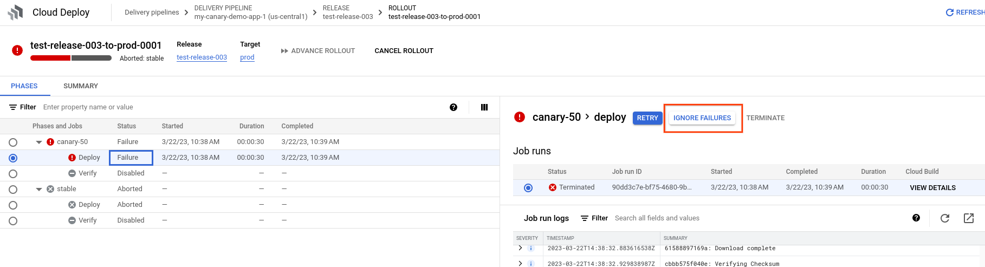Refresh the job run logs

click(x=944, y=218)
